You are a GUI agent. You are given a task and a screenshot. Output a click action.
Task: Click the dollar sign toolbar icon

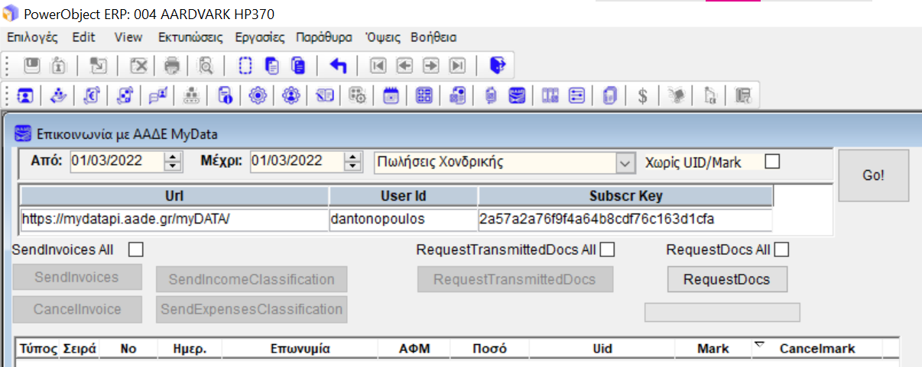pyautogui.click(x=643, y=95)
